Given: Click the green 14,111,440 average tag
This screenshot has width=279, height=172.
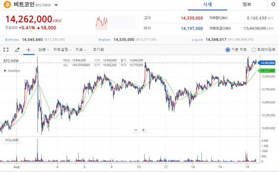Looking at the screenshot, I should pyautogui.click(x=266, y=70).
